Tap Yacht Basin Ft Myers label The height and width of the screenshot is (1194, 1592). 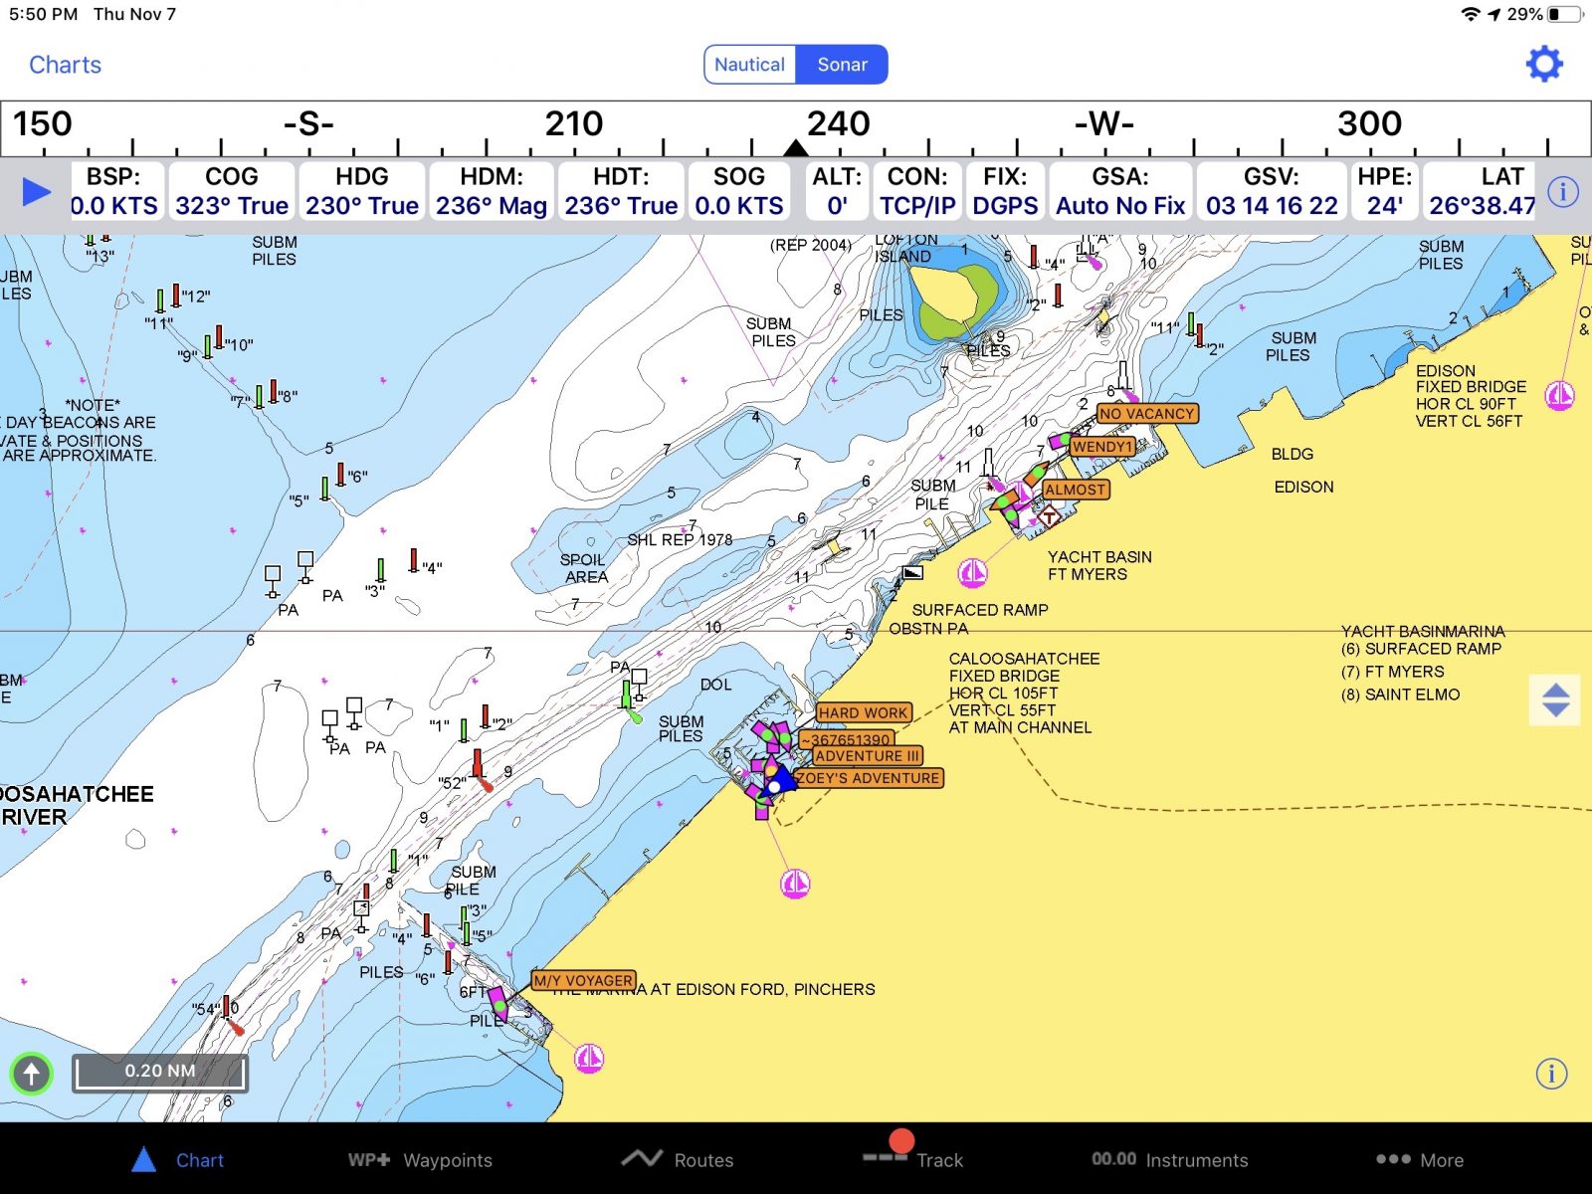(1099, 565)
